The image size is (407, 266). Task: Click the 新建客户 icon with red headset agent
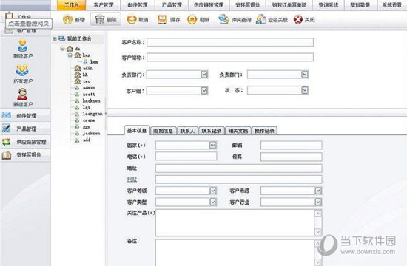click(x=22, y=94)
